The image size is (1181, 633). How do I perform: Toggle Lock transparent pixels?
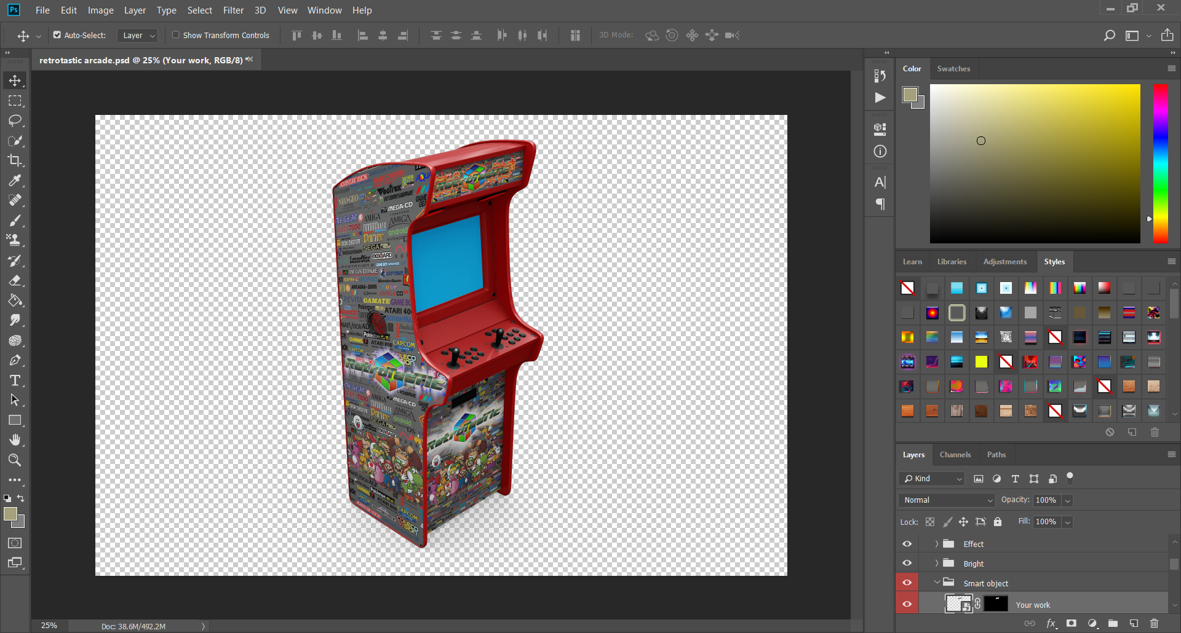pos(930,522)
